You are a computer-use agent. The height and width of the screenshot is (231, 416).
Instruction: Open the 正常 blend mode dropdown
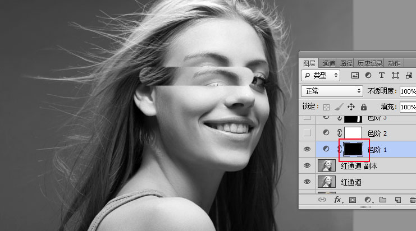[x=332, y=91]
